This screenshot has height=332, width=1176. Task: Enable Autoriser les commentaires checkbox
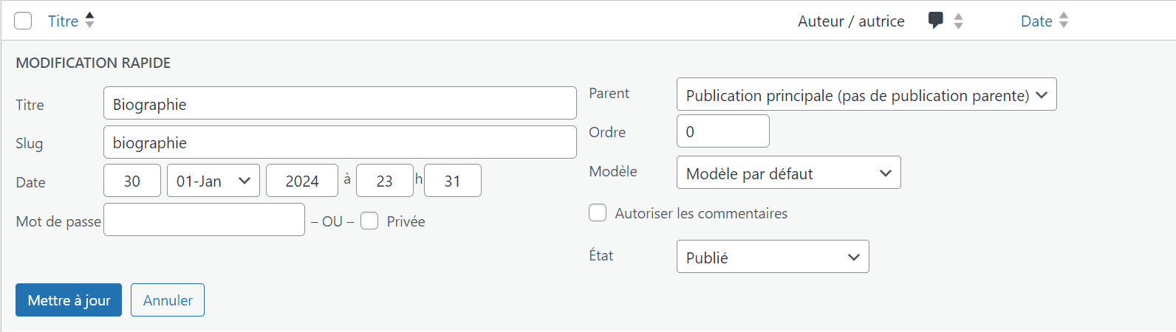pos(598,213)
